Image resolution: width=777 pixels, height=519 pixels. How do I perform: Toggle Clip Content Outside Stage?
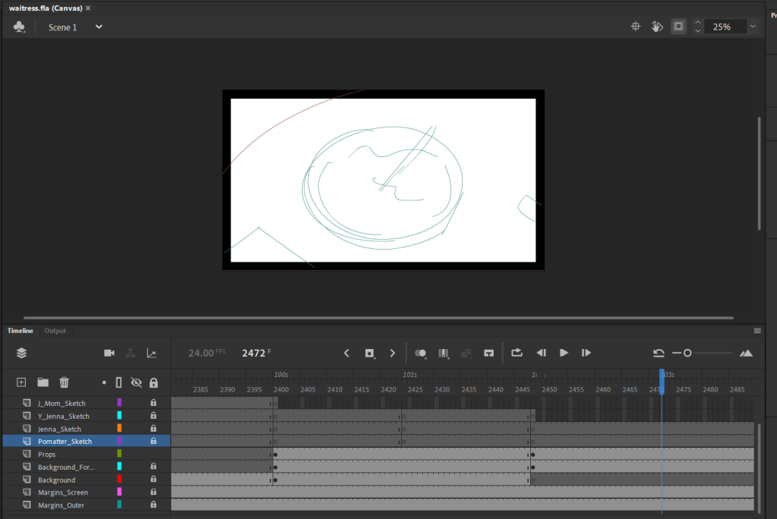point(678,27)
